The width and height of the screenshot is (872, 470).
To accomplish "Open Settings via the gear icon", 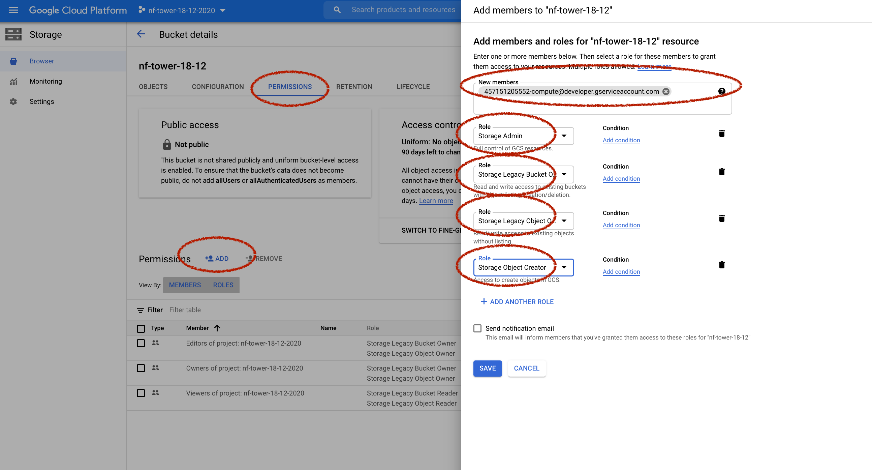I will pos(13,101).
